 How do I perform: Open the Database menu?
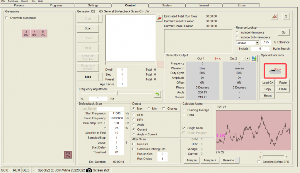[13, 1]
